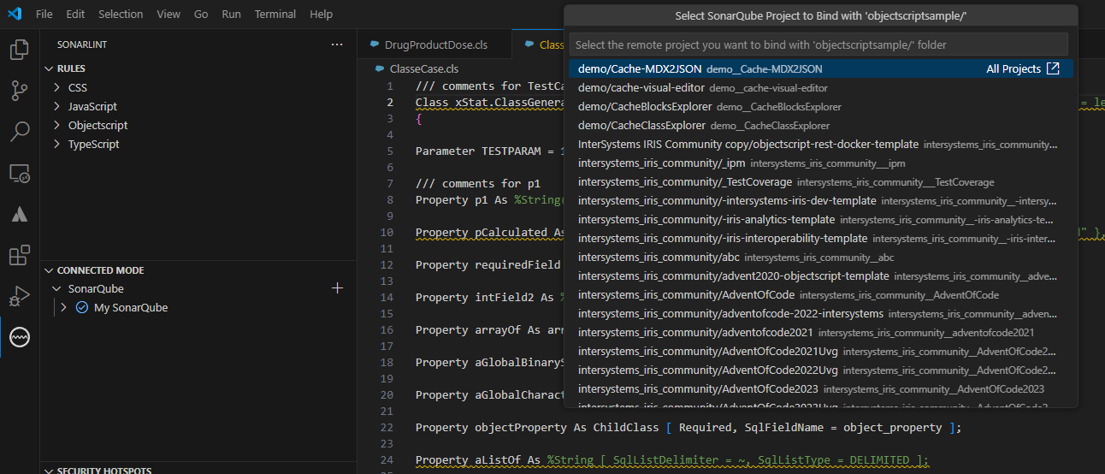Select the AdventOfCode2021Uvg project
Image resolution: width=1105 pixels, height=474 pixels.
click(x=821, y=351)
